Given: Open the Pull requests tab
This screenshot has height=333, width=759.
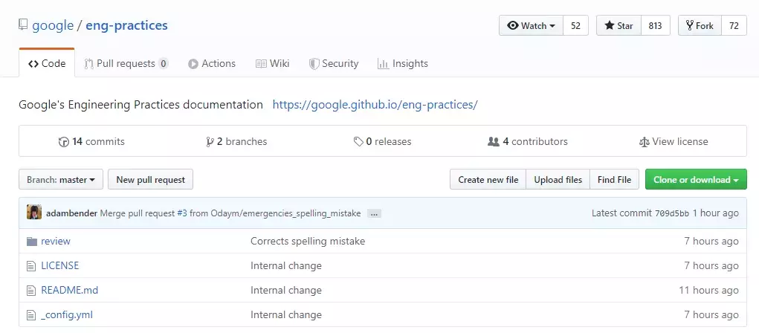Looking at the screenshot, I should 126,63.
